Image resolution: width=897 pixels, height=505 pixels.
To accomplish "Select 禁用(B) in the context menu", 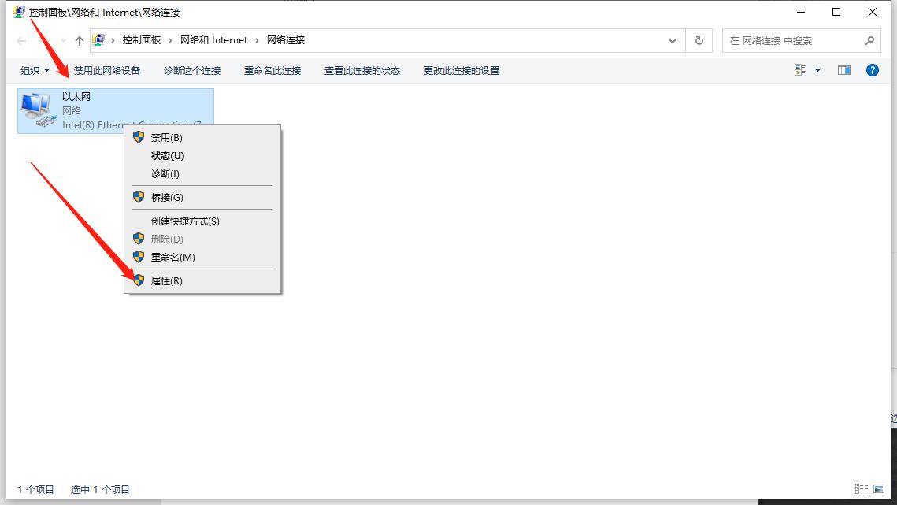I will [166, 137].
